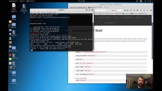Viewport: 162px width, 91px height.
Task: Launch Armitage from the dock
Action: coord(10,38)
